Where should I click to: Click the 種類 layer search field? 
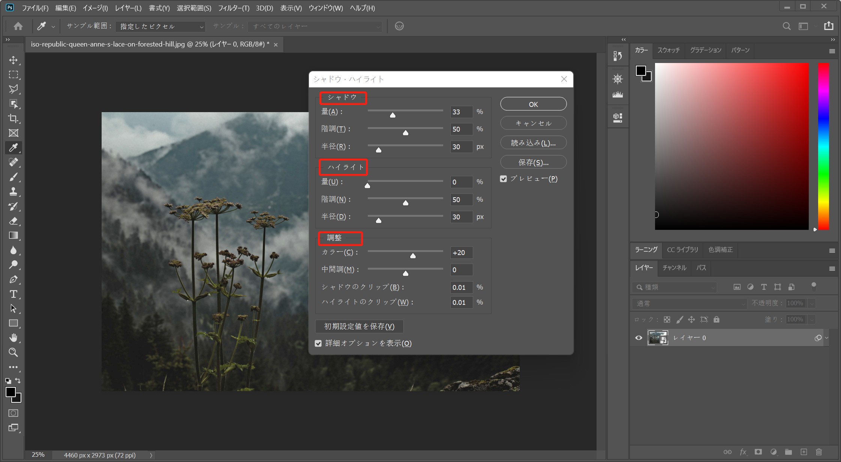pyautogui.click(x=675, y=287)
